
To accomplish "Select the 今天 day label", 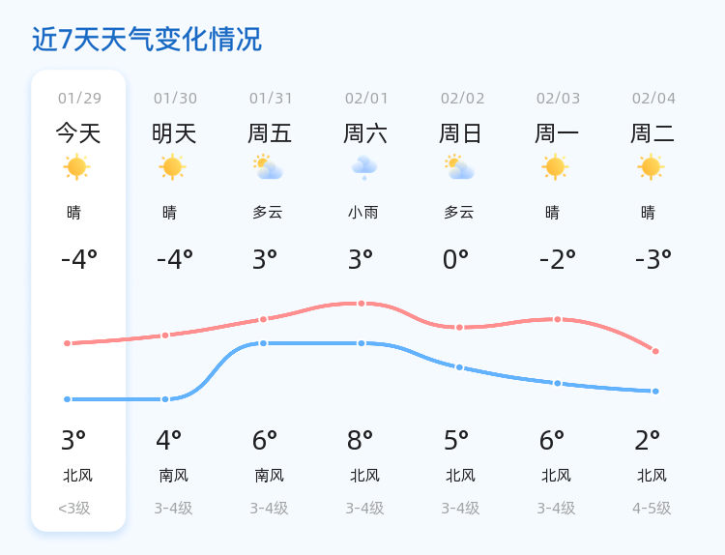I will coord(78,133).
